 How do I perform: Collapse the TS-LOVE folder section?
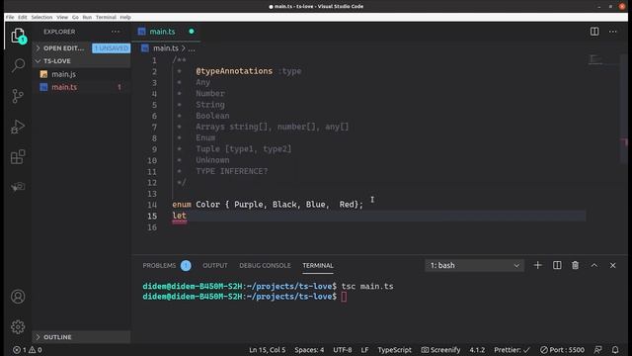click(81, 61)
